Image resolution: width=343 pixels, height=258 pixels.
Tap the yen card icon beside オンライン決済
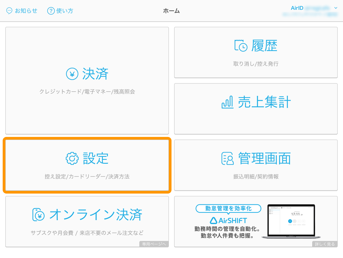point(39,215)
